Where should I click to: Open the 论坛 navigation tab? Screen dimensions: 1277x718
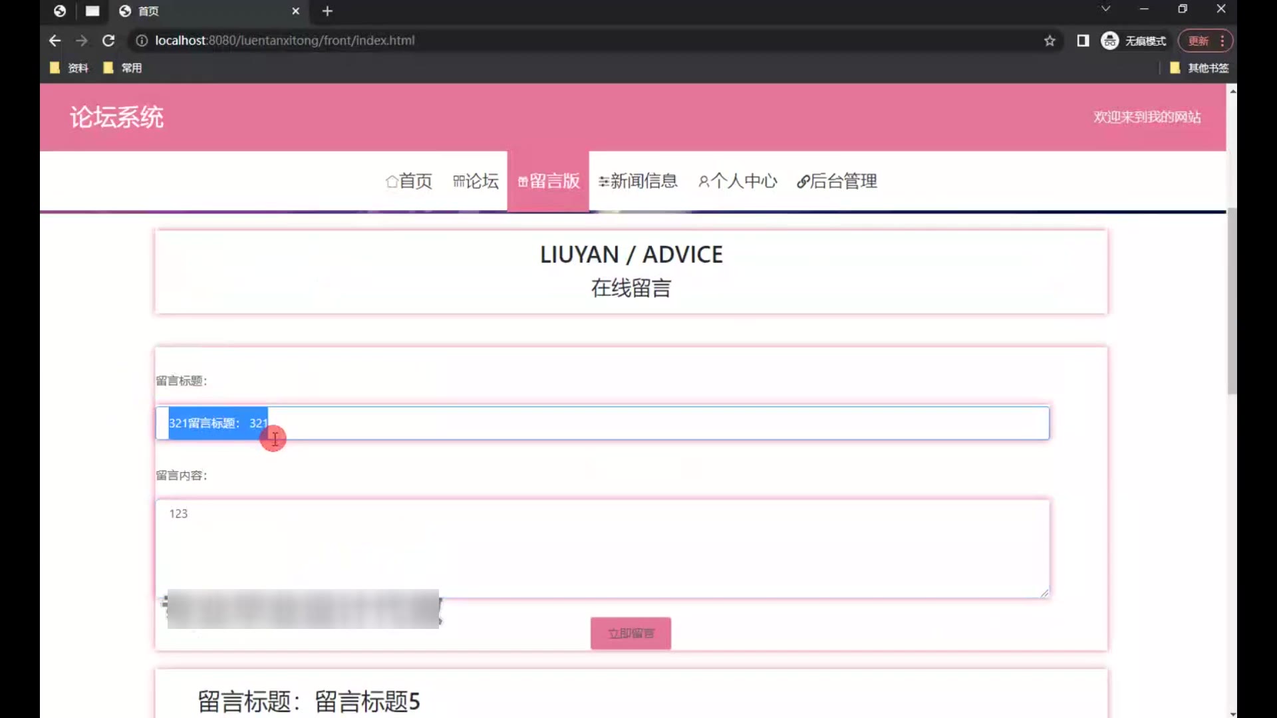476,181
